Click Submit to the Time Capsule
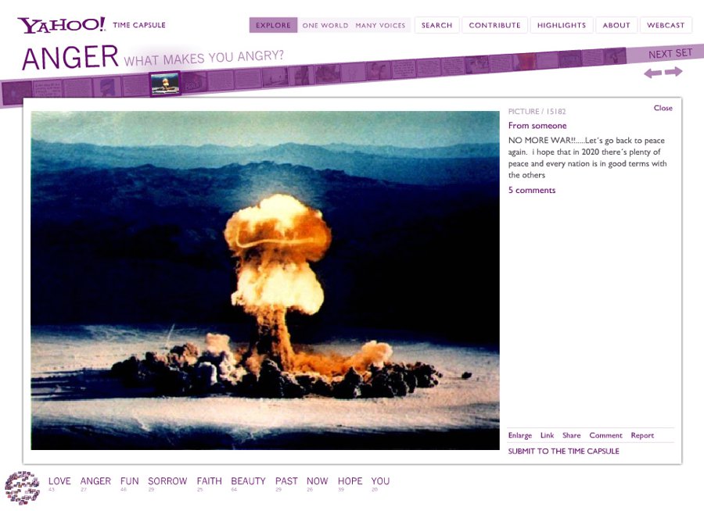The image size is (704, 511). coord(563,451)
